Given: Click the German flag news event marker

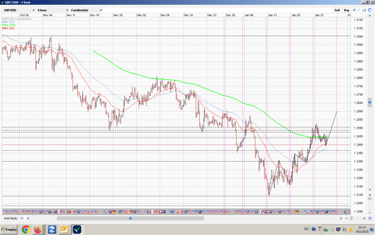Looking at the screenshot, I should click(x=296, y=212).
